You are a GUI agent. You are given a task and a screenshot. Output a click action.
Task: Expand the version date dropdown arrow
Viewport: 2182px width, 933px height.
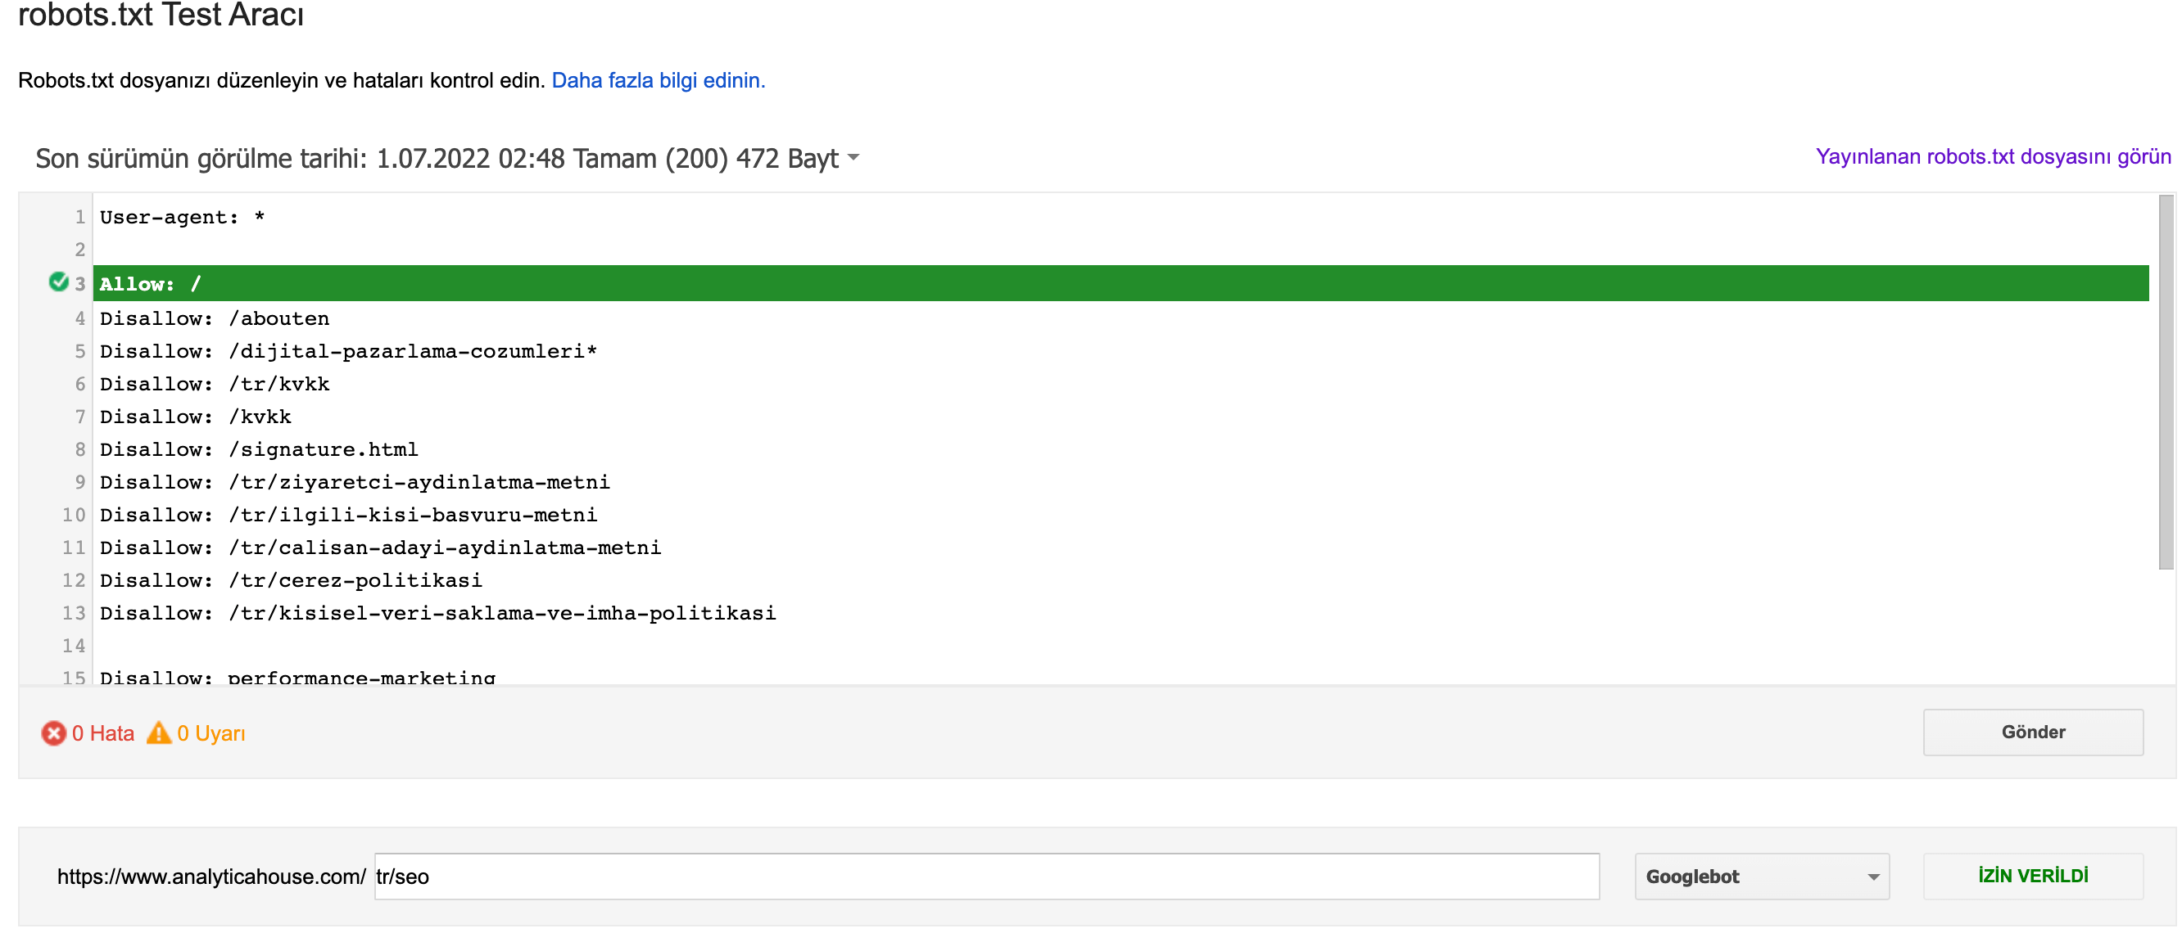(x=853, y=157)
